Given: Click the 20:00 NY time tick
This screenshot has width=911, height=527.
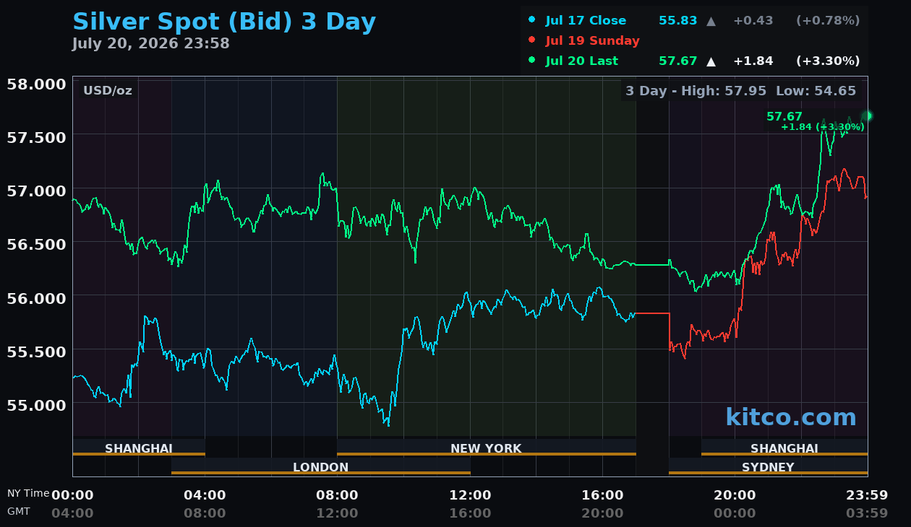Looking at the screenshot, I should tap(735, 495).
